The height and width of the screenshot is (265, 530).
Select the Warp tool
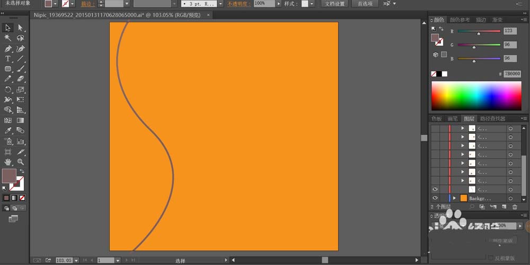point(8,100)
